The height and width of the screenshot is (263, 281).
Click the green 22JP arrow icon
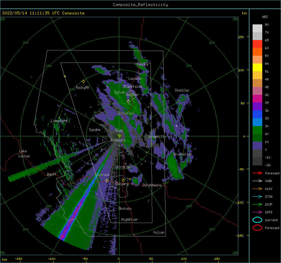257,204
